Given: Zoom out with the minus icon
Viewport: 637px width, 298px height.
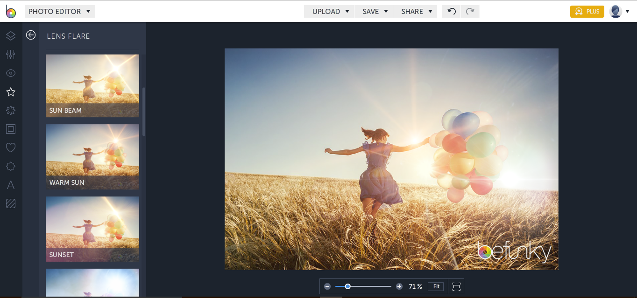Looking at the screenshot, I should tap(327, 286).
